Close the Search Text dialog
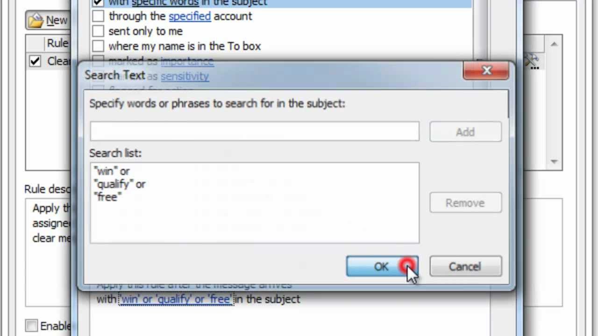This screenshot has height=336, width=598. [486, 70]
